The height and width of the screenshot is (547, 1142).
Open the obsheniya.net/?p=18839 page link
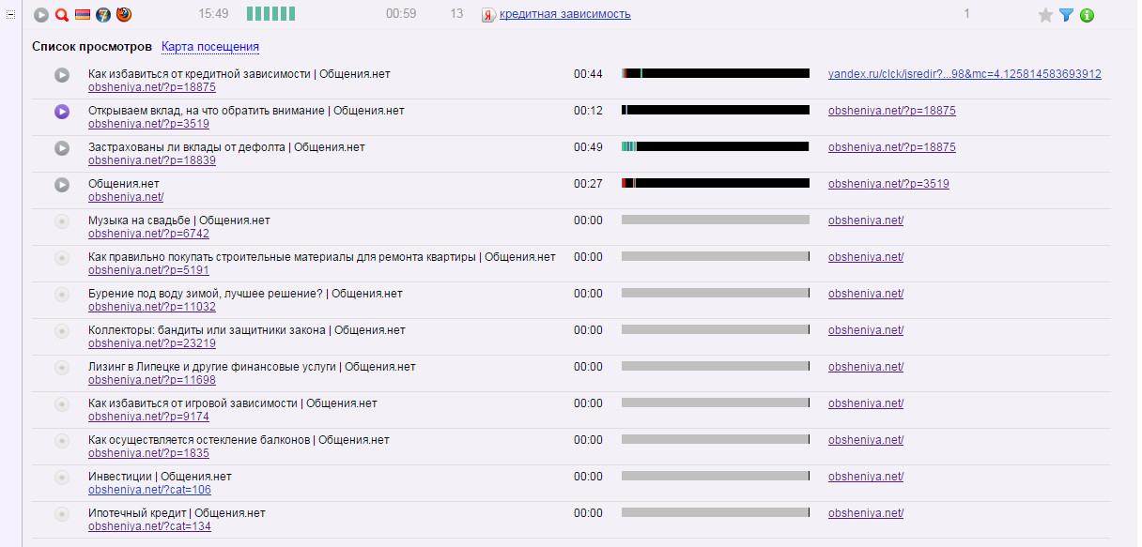tap(152, 160)
